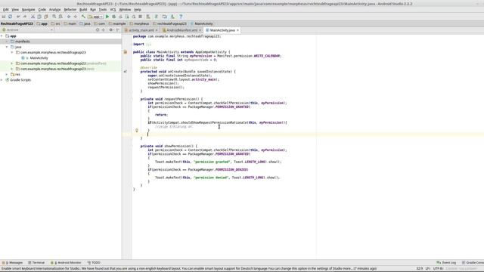The height and width of the screenshot is (272, 484).
Task: Open Project Structure icon in toolbar
Action: pos(164,17)
